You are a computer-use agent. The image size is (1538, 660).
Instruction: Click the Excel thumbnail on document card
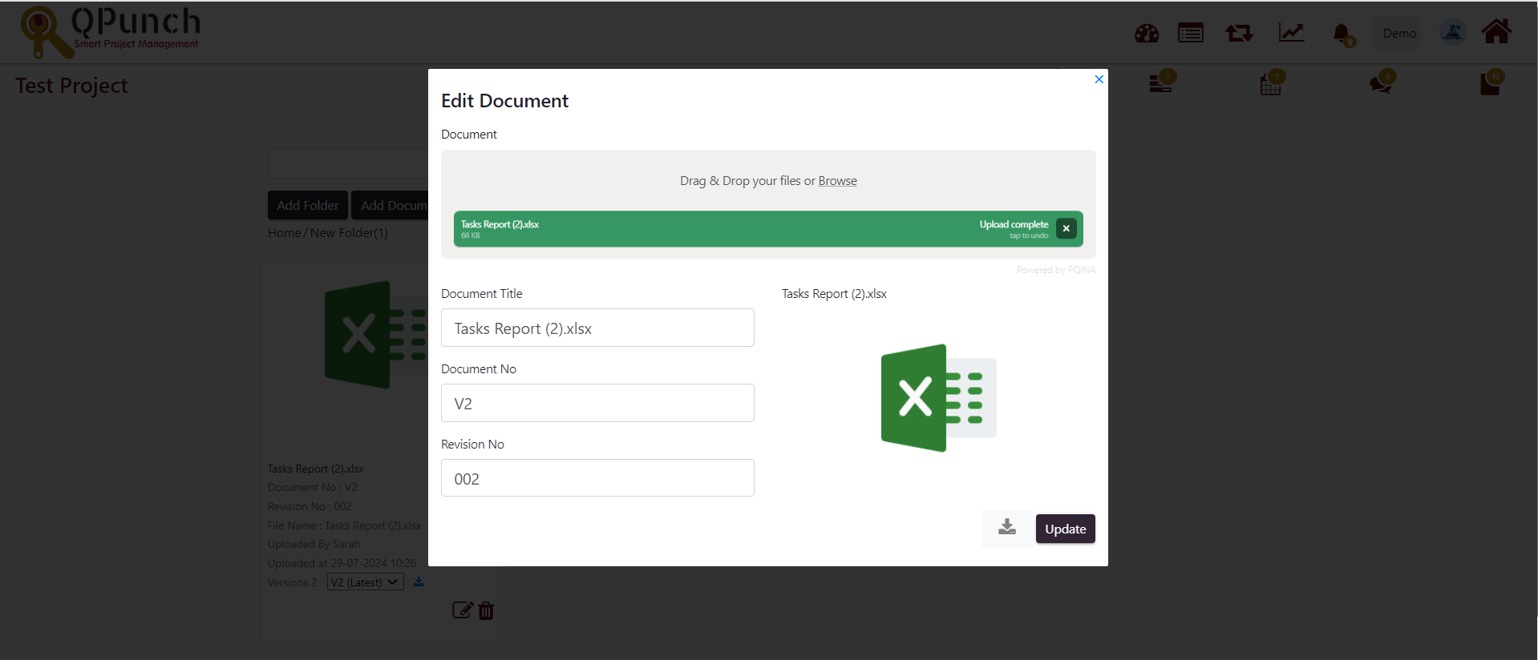[x=376, y=335]
